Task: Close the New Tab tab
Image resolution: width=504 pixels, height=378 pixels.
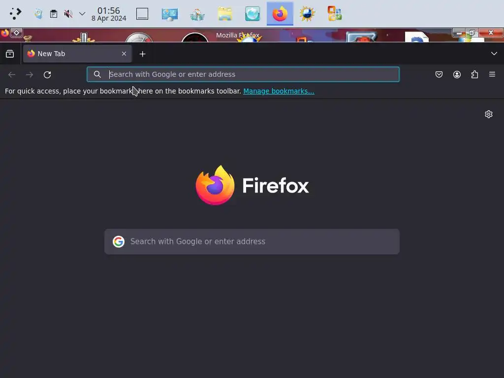Action: (124, 54)
